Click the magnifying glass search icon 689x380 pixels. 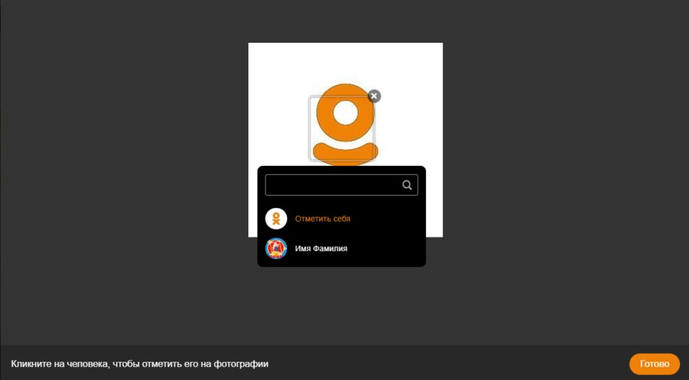pyautogui.click(x=407, y=185)
